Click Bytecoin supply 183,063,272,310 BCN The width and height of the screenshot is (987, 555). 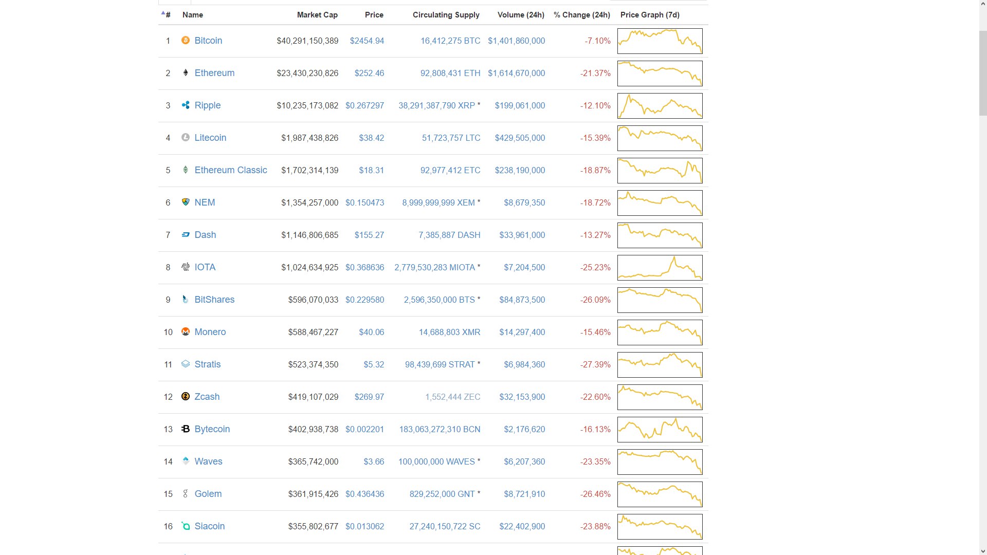click(440, 429)
